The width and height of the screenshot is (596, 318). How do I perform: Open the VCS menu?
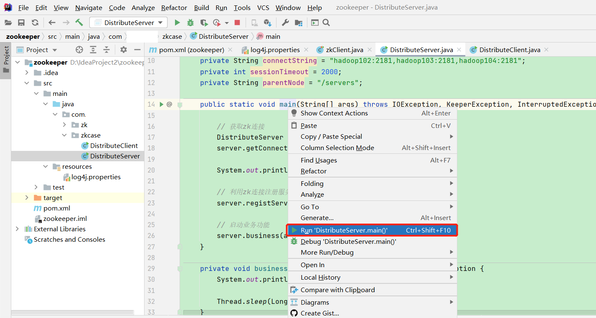[263, 8]
